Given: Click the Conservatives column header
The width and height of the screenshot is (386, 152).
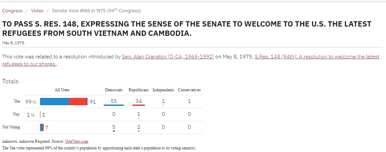Looking at the screenshot, I should click(x=189, y=90).
